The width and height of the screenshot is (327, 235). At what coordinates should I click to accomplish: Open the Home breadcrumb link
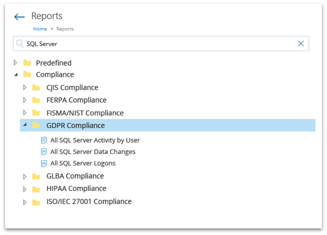tap(40, 29)
